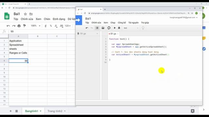Print the spreadsheet
The height and width of the screenshot is (117, 209).
tap(19, 26)
